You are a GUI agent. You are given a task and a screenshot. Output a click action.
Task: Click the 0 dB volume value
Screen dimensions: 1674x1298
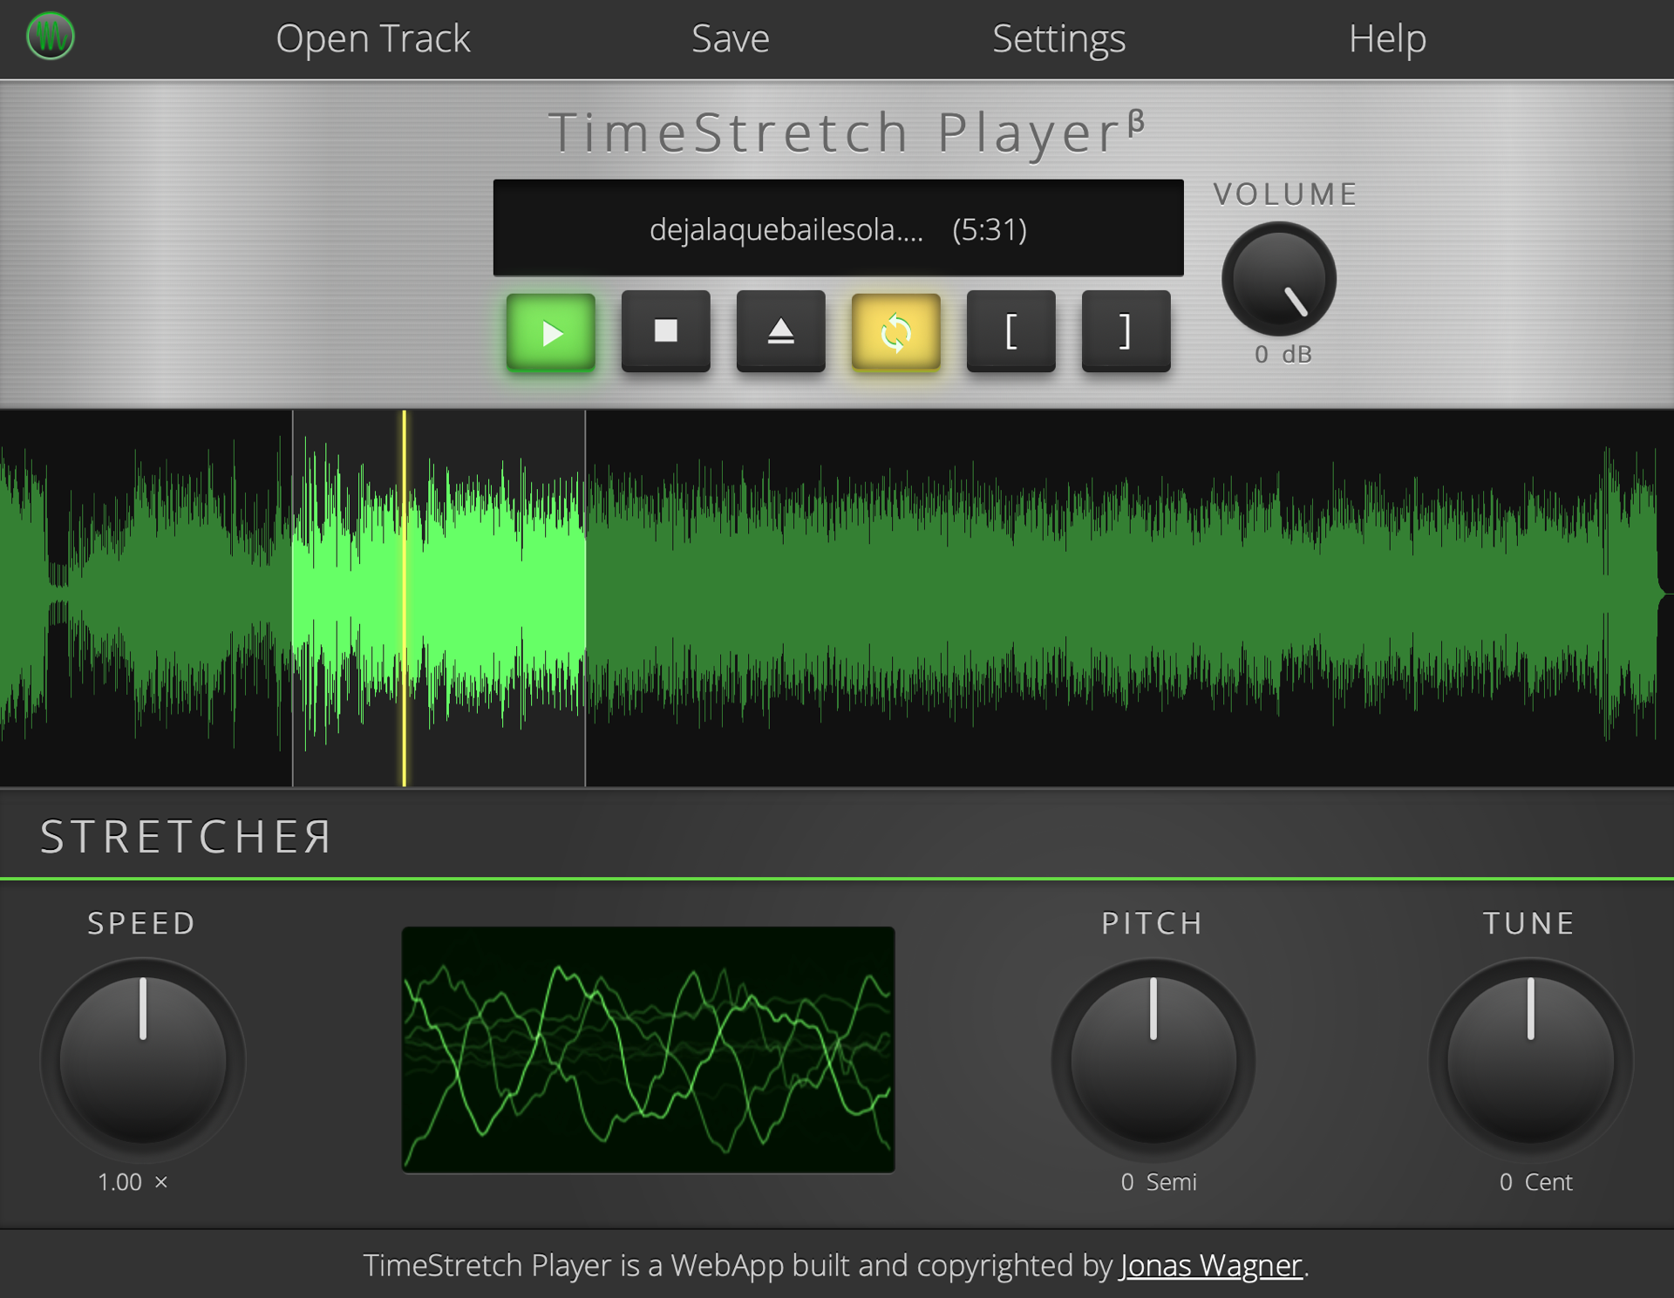pyautogui.click(x=1283, y=355)
